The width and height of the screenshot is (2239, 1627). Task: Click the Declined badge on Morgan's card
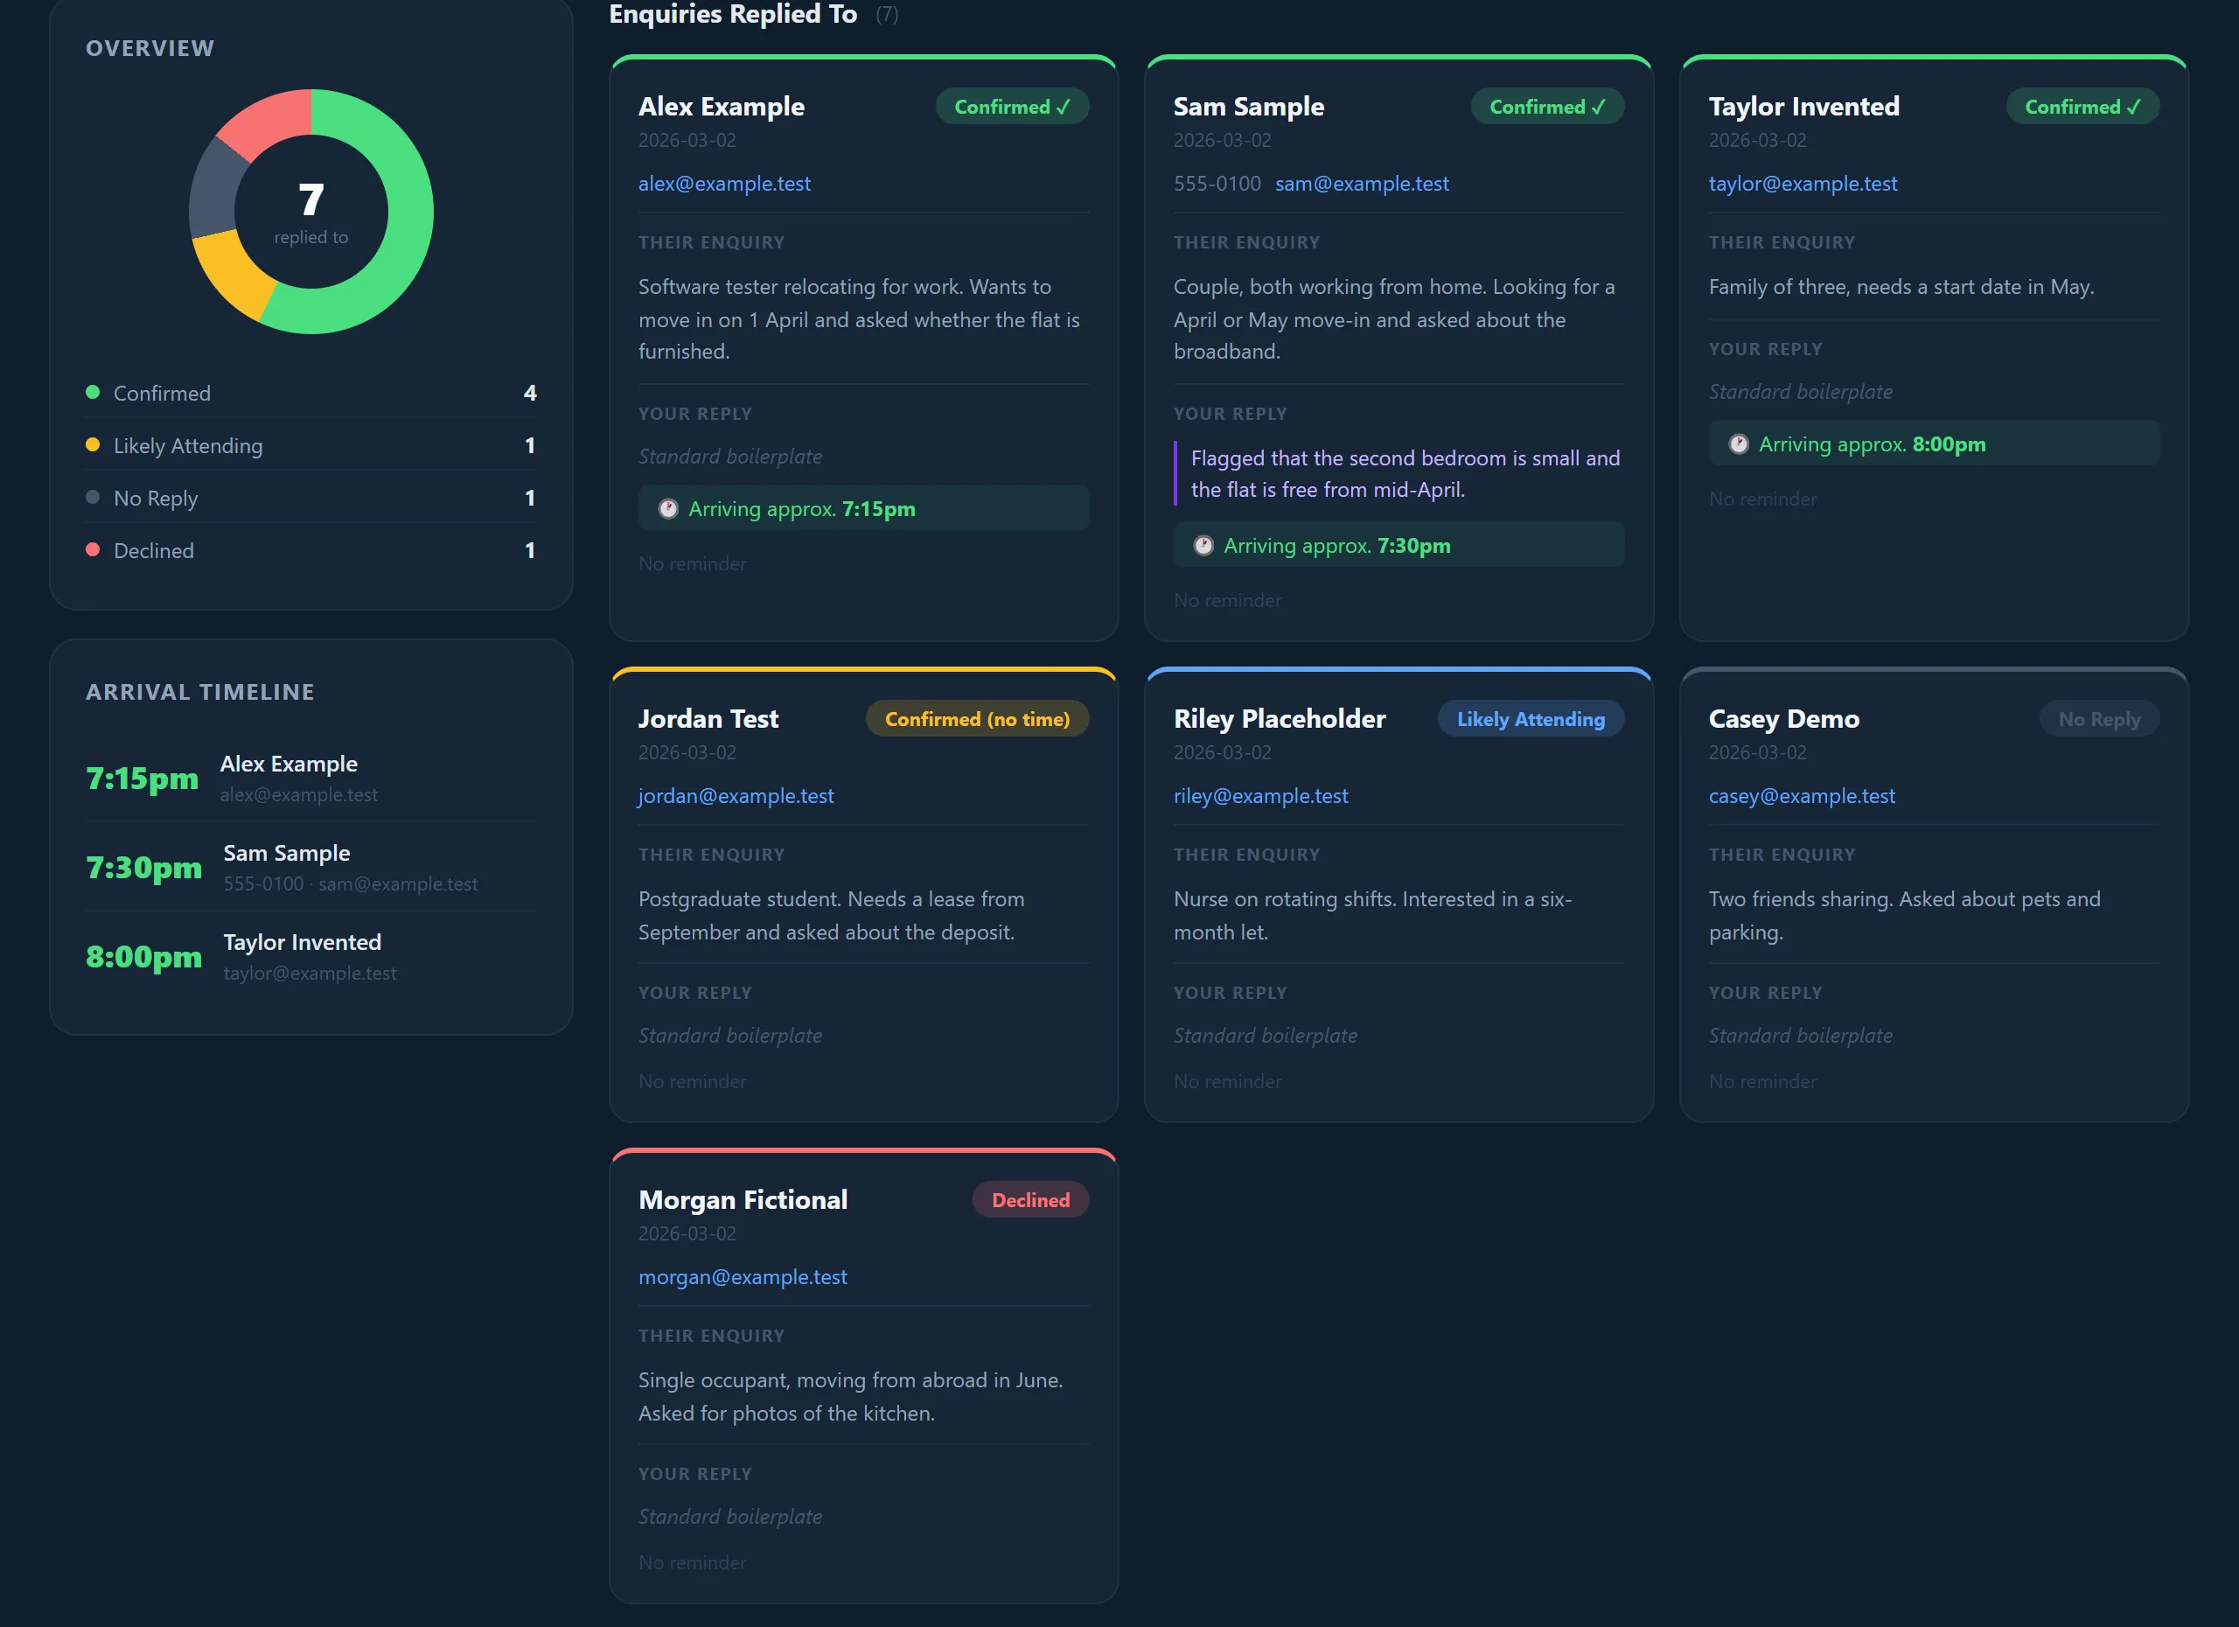coord(1030,1199)
